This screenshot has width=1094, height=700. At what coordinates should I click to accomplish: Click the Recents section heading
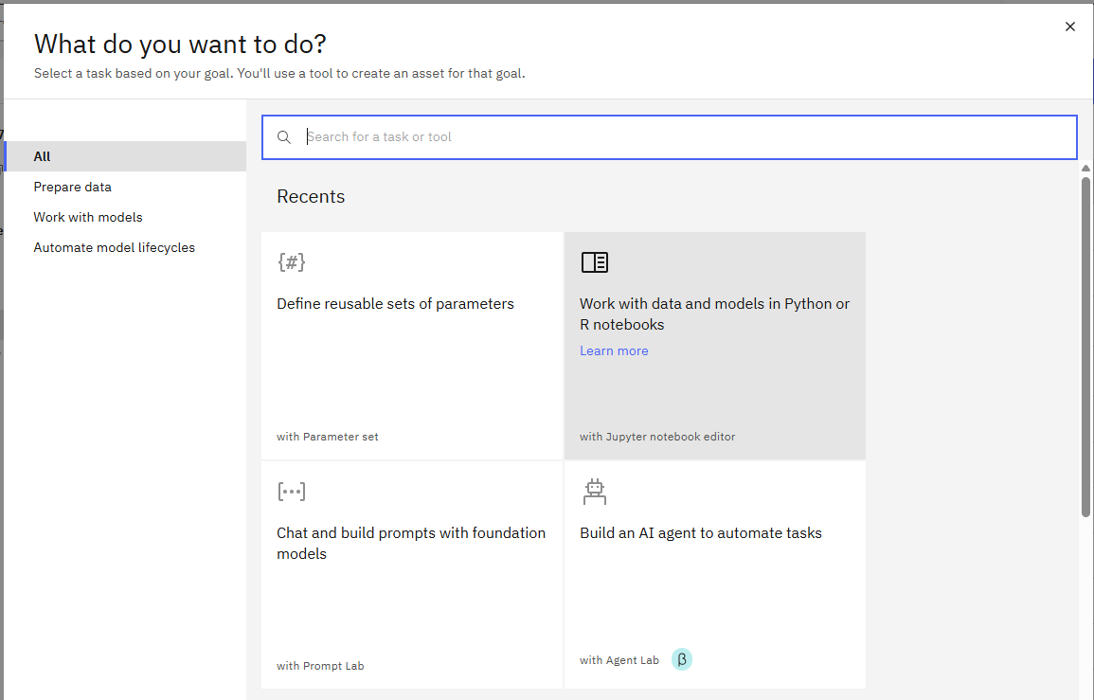click(311, 197)
